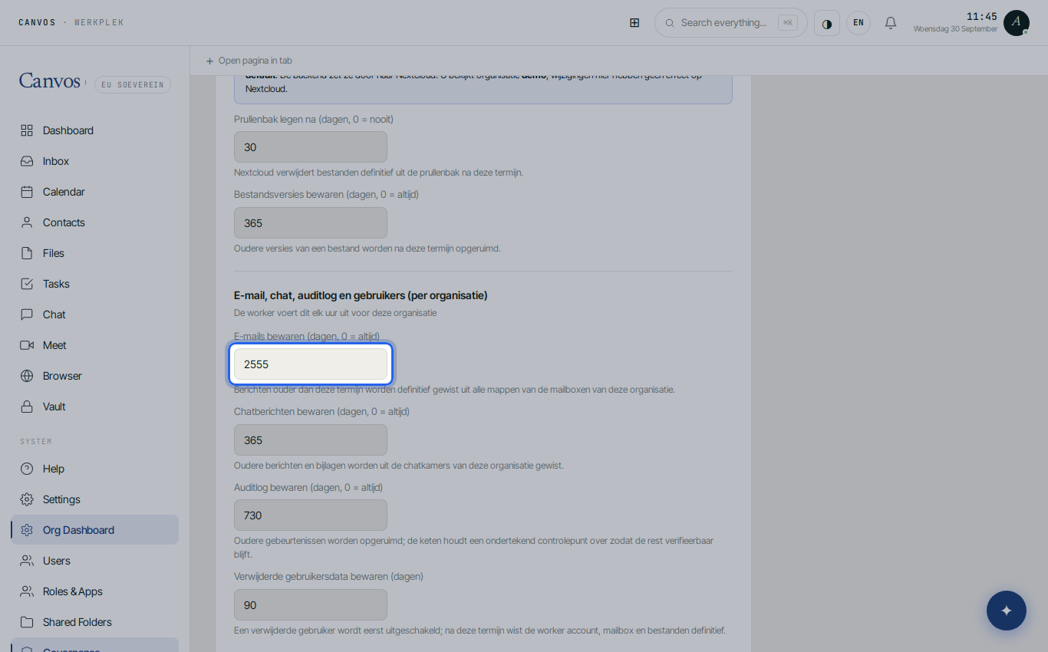The height and width of the screenshot is (652, 1048).
Task: Toggle the dark/light contrast theme
Action: (827, 23)
